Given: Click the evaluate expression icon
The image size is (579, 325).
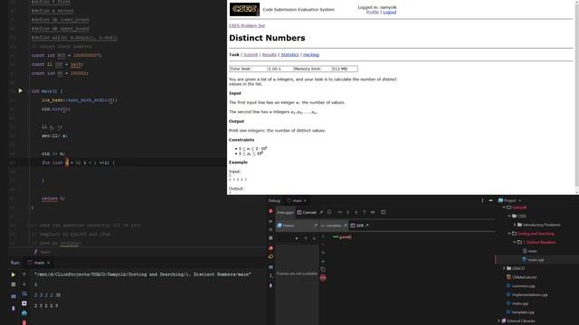Looking at the screenshot, I should [384, 212].
